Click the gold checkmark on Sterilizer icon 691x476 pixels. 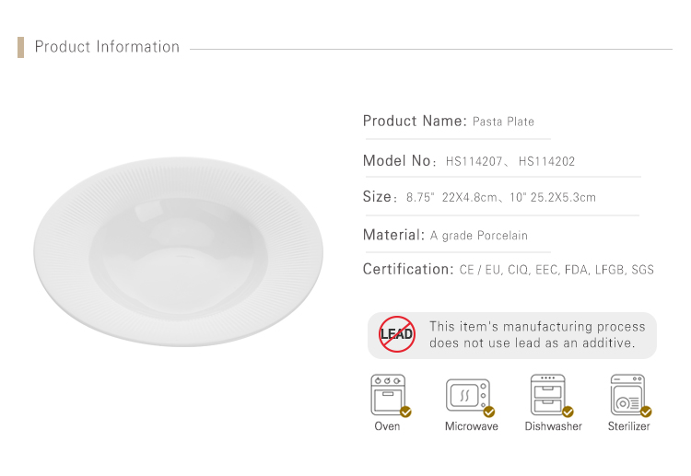point(646,412)
